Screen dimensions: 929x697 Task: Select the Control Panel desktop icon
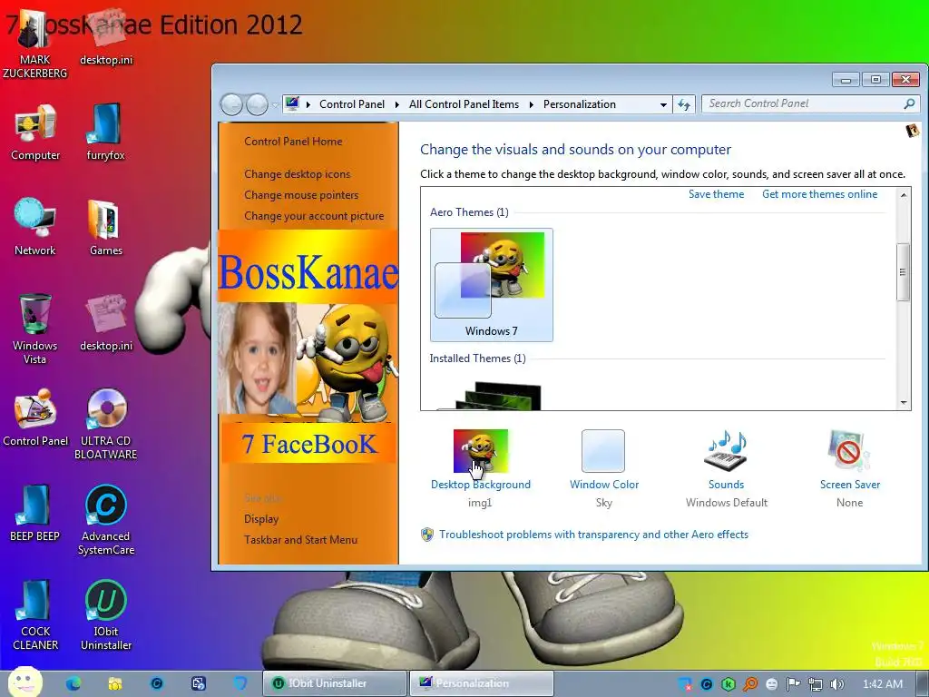tap(35, 417)
